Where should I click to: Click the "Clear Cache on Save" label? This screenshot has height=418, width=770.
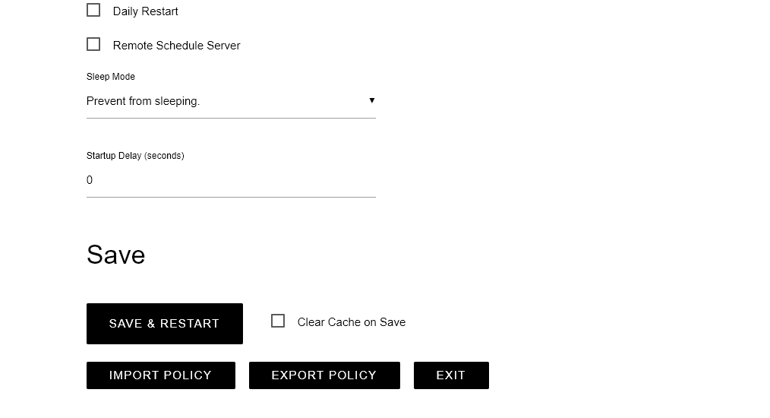pos(351,322)
